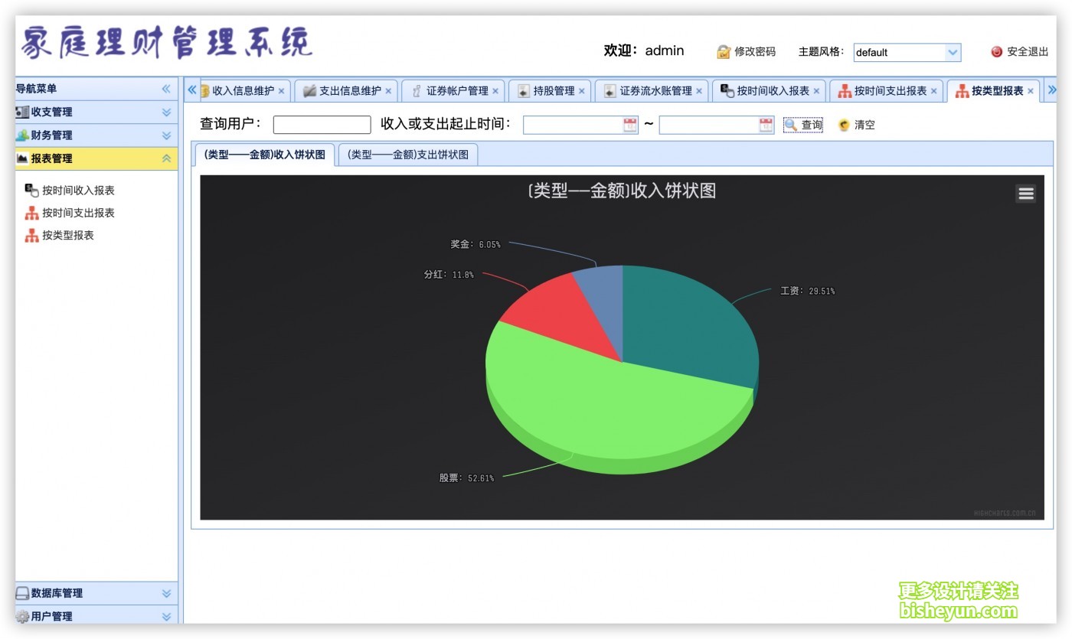Image resolution: width=1072 pixels, height=639 pixels.
Task: Switch to the 收入信息维护 tab
Action: [245, 91]
